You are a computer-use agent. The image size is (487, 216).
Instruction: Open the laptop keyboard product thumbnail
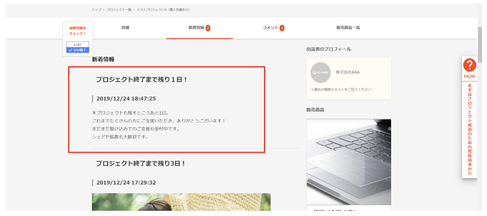coord(349,162)
